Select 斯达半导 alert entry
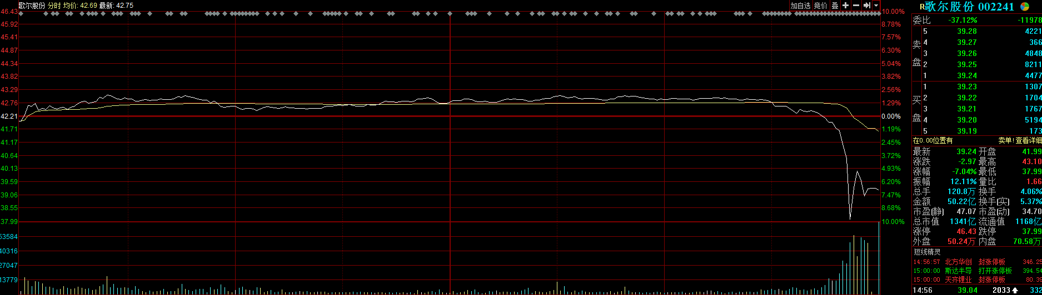1042x295 pixels. click(958, 271)
